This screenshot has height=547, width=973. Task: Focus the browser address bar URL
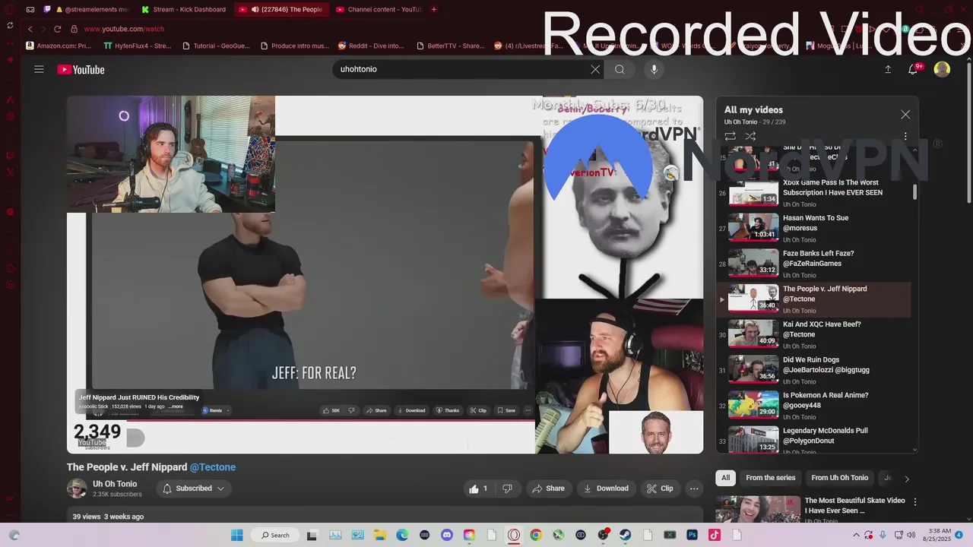[124, 29]
